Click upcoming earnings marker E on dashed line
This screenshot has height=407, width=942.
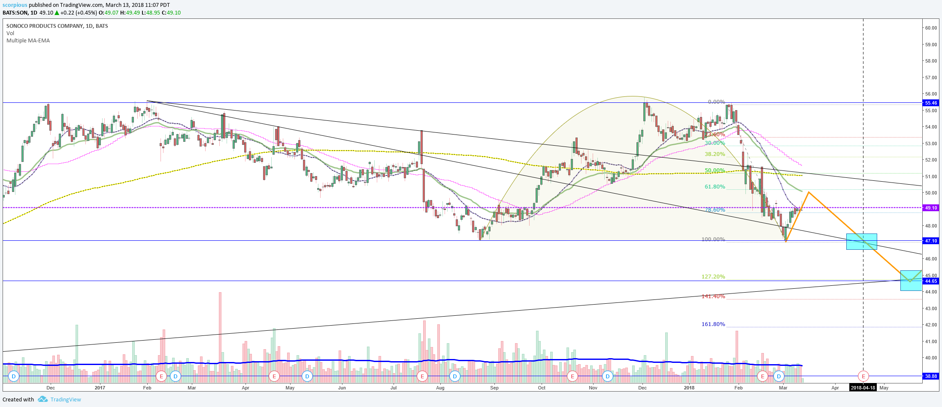click(863, 377)
